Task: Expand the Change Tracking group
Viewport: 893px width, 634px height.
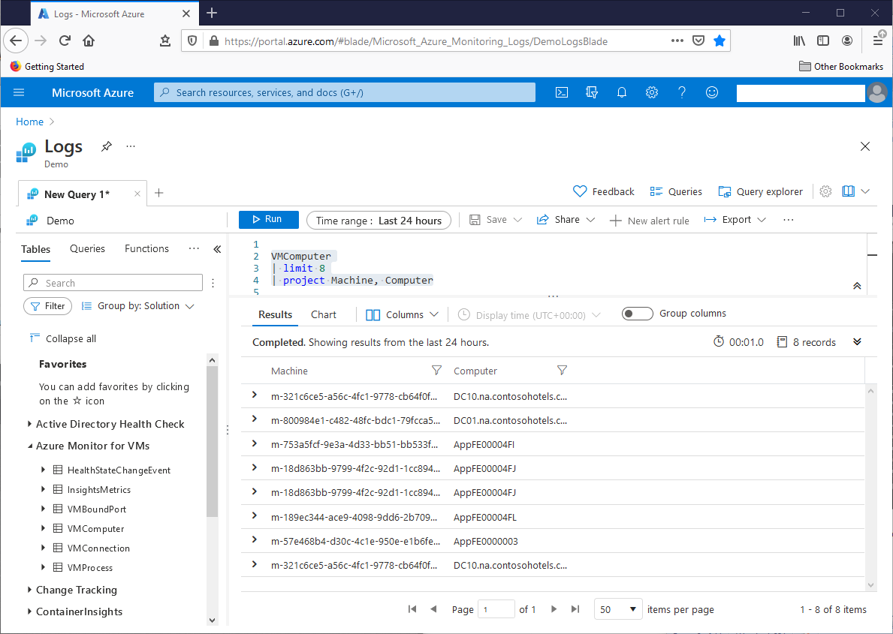Action: [x=29, y=590]
